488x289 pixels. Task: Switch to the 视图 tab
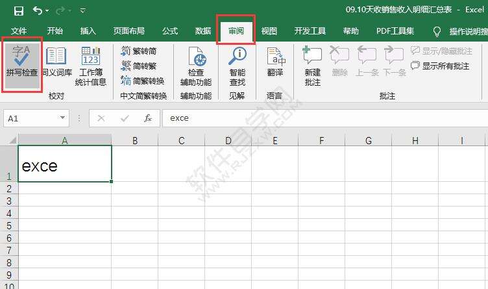(269, 31)
